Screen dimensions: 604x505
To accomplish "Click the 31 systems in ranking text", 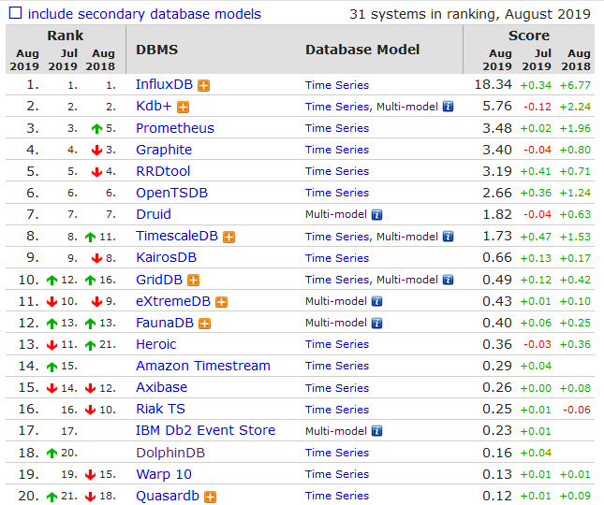I will coord(470,14).
